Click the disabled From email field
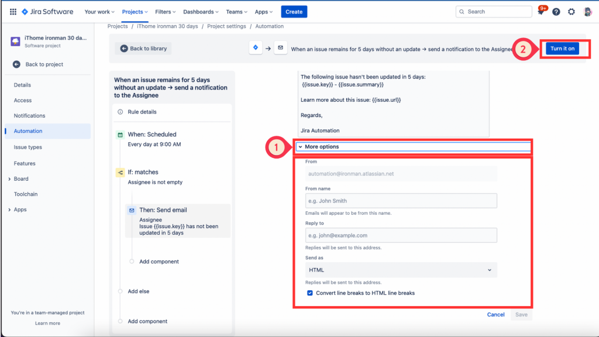Image resolution: width=599 pixels, height=337 pixels. tap(401, 174)
